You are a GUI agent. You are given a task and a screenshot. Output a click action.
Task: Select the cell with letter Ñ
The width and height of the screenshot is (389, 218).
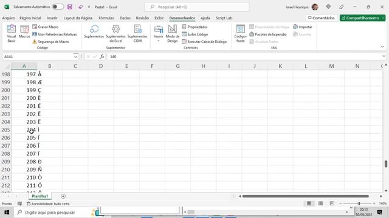click(x=50, y=170)
